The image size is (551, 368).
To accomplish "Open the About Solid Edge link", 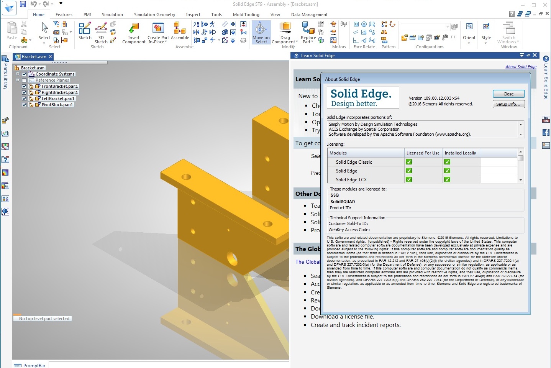I will (x=521, y=67).
